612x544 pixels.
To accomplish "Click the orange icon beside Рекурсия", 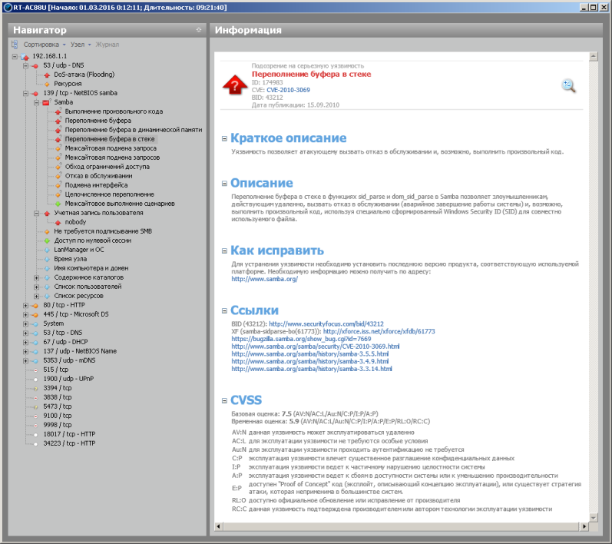I will point(47,84).
